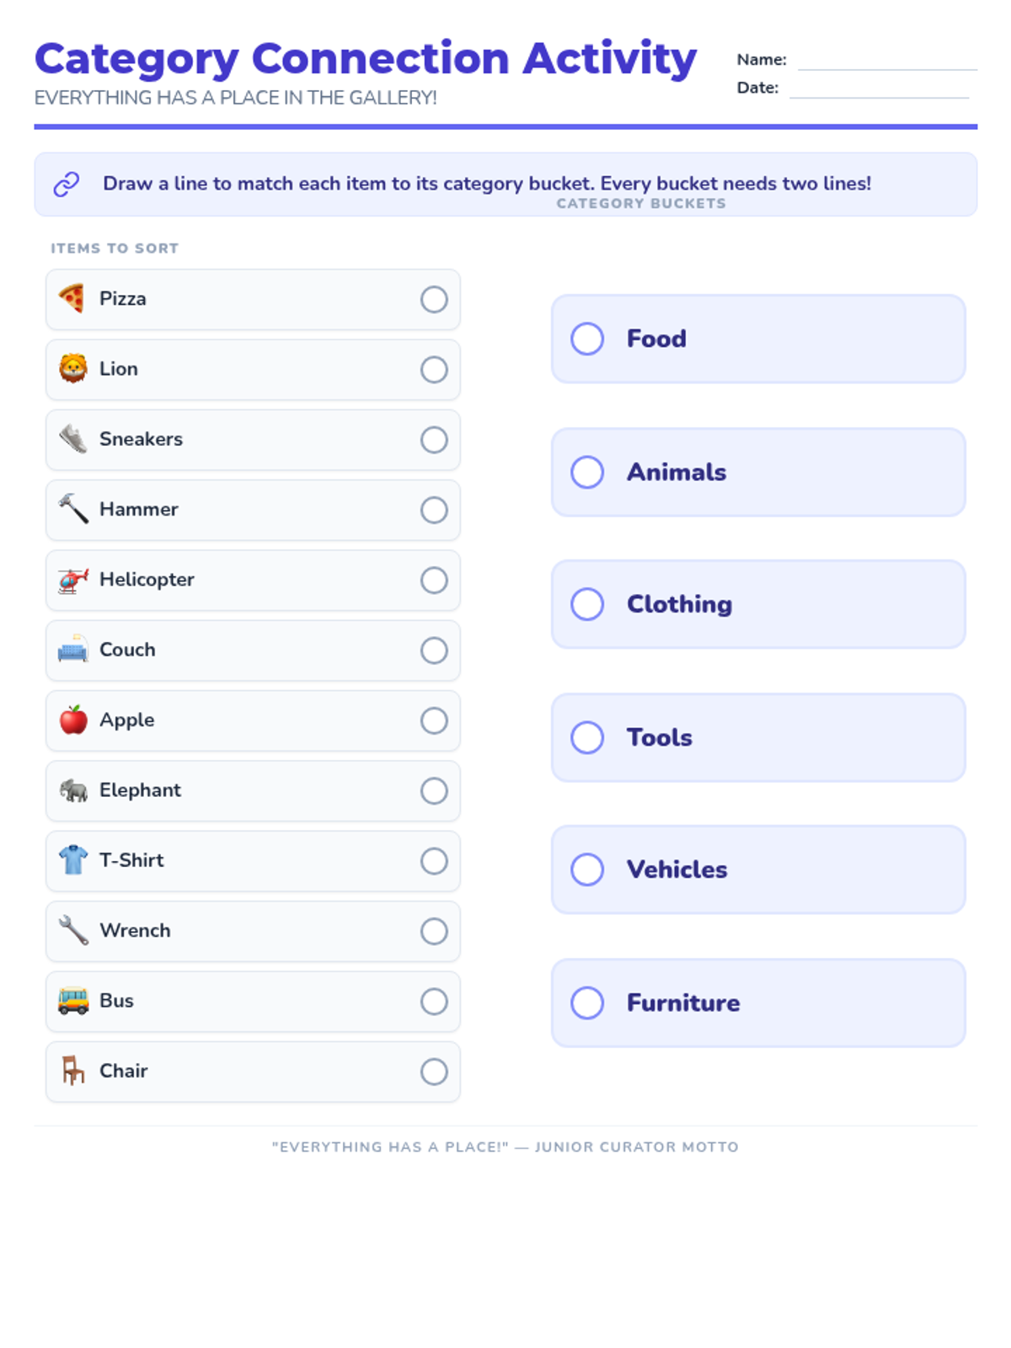Click the Animals category bucket
The height and width of the screenshot is (1348, 1011).
pos(758,472)
